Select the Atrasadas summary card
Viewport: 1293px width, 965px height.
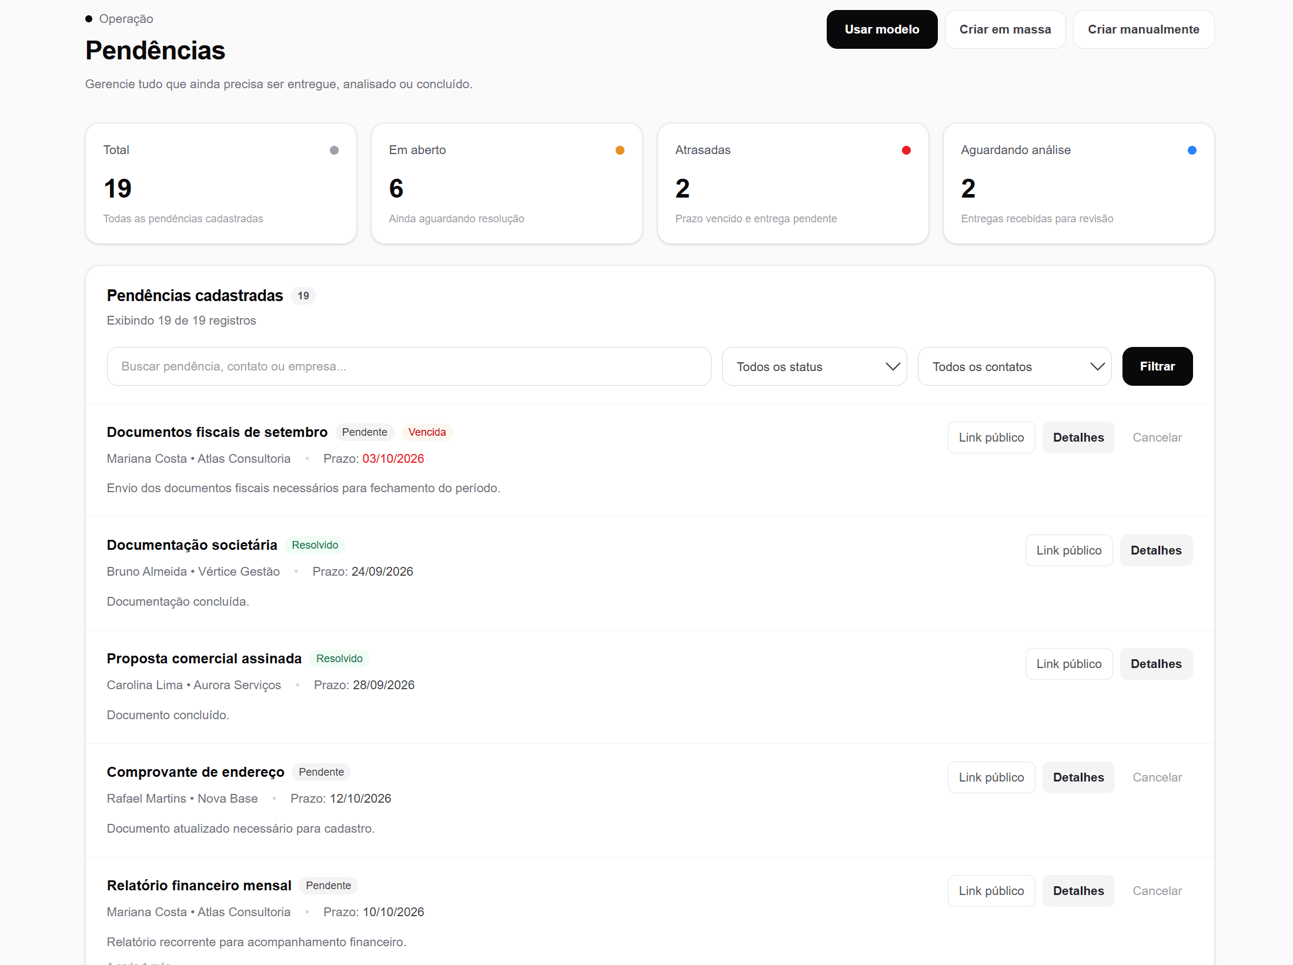pos(793,183)
